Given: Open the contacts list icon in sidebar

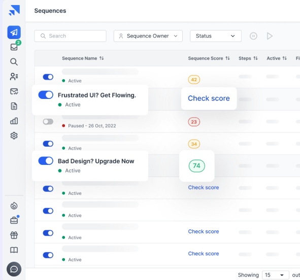Looking at the screenshot, I should click(14, 77).
